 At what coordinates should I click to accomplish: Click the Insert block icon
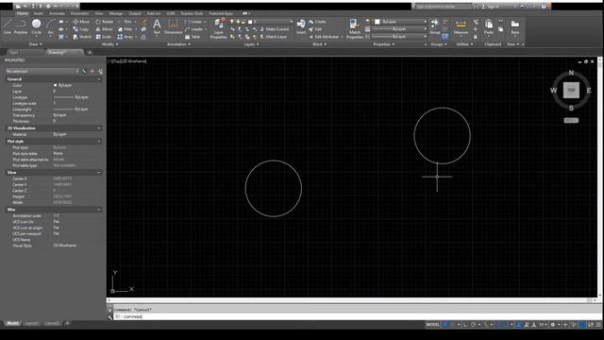(x=301, y=26)
